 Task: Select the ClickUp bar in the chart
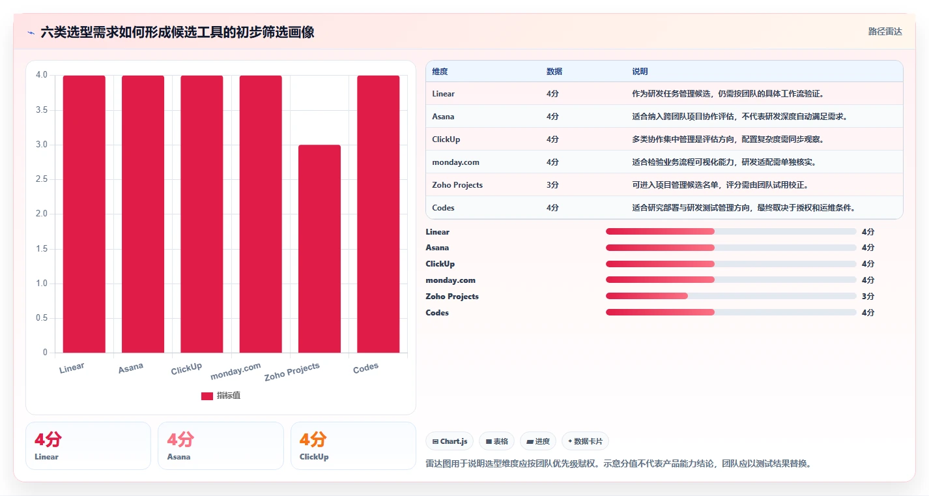pos(202,214)
